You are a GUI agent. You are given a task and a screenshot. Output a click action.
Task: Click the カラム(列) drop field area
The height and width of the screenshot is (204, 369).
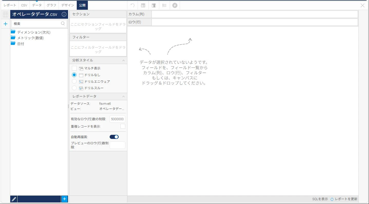coord(254,14)
